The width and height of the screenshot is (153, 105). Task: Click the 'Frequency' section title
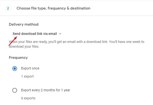click(18, 57)
